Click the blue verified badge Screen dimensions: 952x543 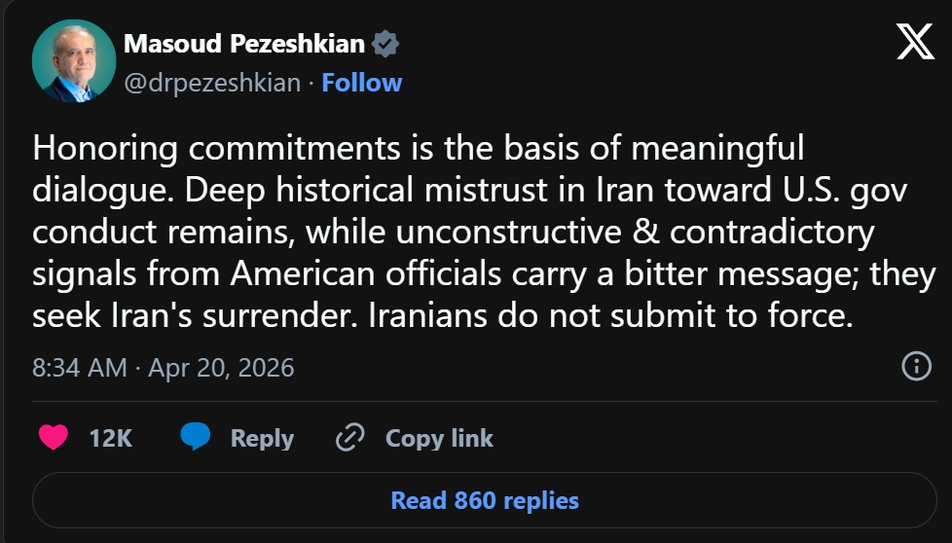point(386,44)
